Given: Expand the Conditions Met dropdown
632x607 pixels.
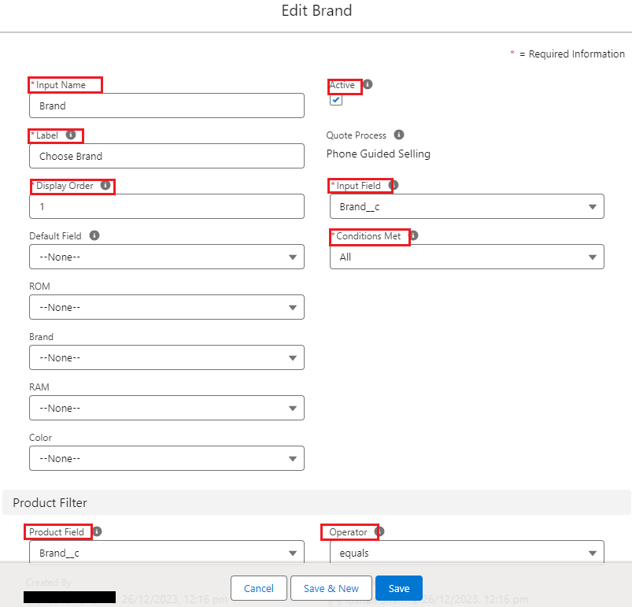Looking at the screenshot, I should pos(467,257).
